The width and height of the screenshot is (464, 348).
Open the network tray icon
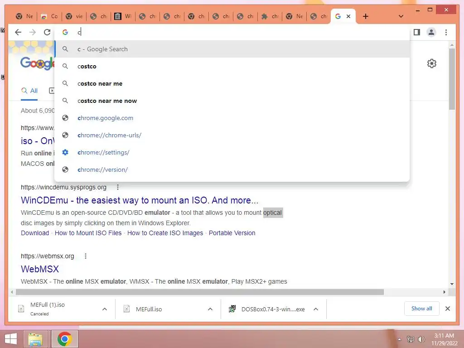click(x=411, y=339)
